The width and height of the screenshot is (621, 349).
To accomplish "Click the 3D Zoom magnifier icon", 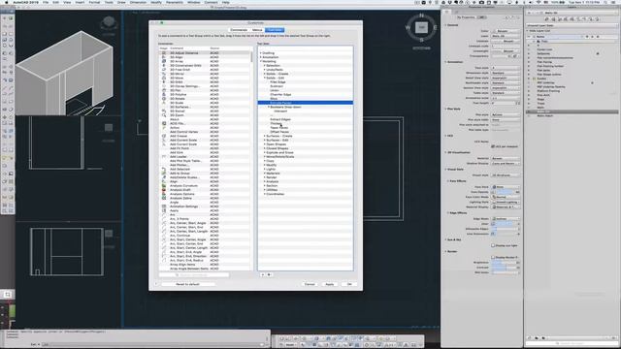I will (x=164, y=115).
